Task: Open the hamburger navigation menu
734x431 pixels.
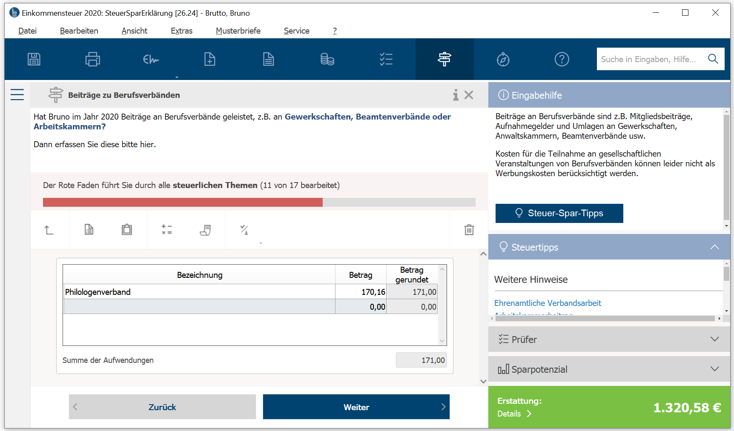Action: coord(17,94)
